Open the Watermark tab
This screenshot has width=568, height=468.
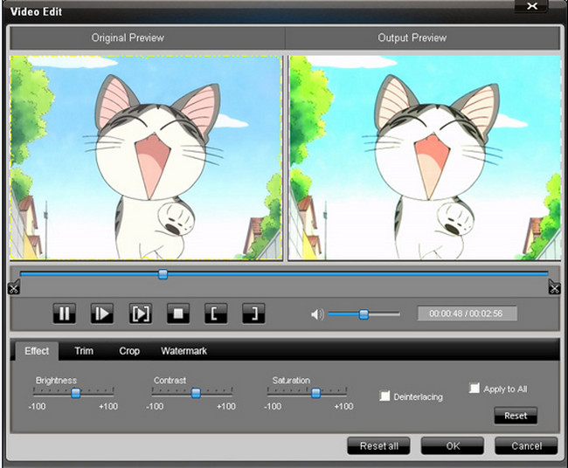tap(184, 351)
